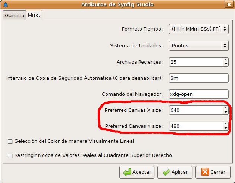This screenshot has width=235, height=183.
Task: Decrease Preferred Canvas Y size
Action: (226, 128)
